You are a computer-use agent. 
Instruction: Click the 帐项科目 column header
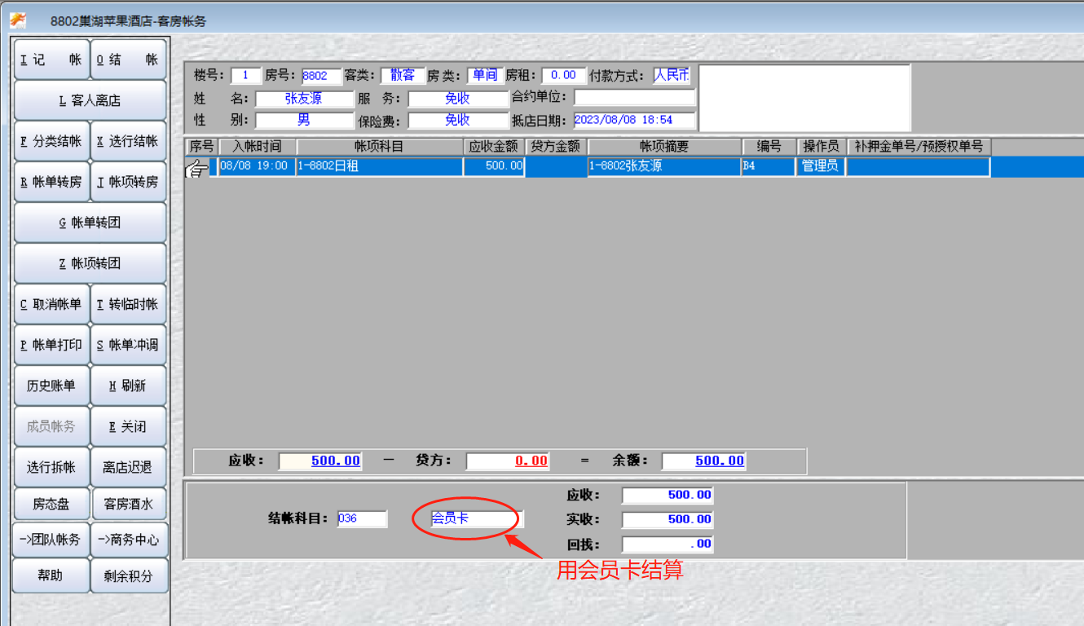tap(379, 147)
